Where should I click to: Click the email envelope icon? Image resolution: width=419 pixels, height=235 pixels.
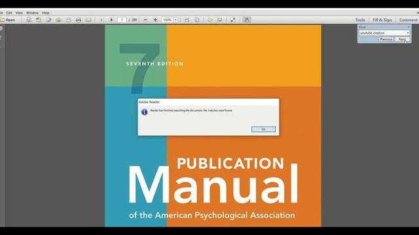click(88, 20)
